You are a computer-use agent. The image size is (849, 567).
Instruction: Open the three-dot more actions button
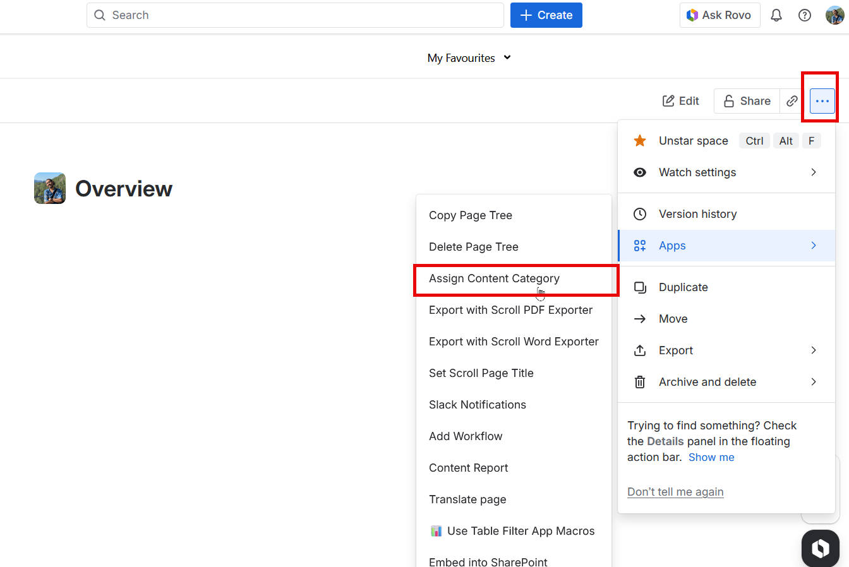pyautogui.click(x=822, y=101)
